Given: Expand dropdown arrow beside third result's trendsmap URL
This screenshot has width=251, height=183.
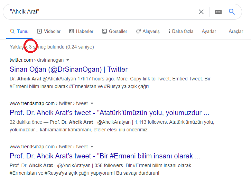Looking at the screenshot, I should [x=92, y=147].
